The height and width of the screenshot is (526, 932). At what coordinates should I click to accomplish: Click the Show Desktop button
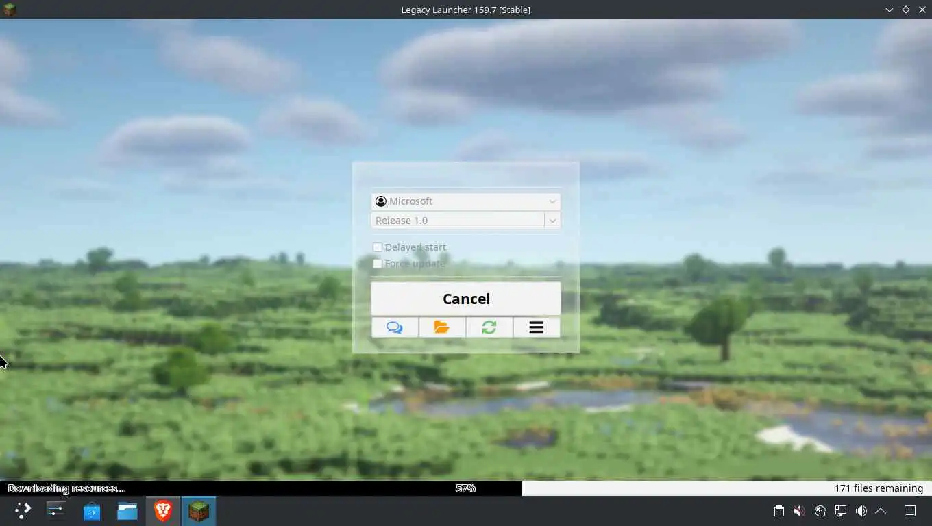tap(910, 511)
